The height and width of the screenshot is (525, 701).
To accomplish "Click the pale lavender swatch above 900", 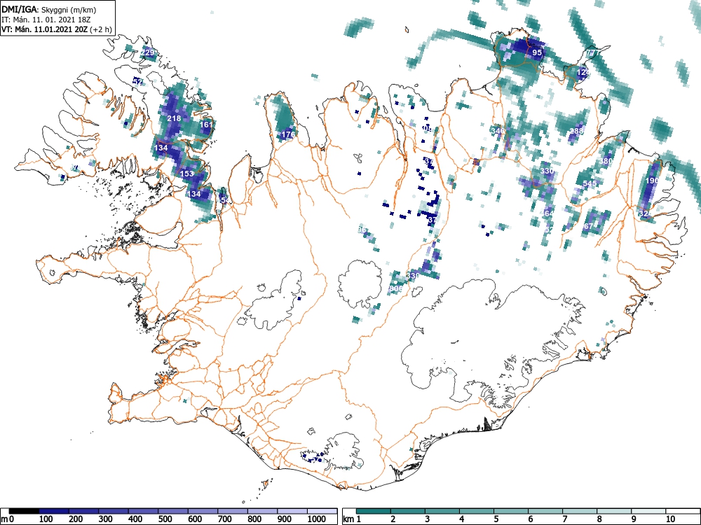I will pos(292,510).
